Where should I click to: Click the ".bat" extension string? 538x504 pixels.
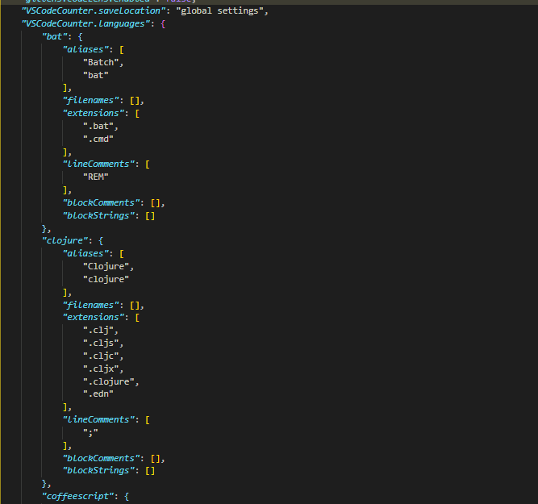[x=98, y=127]
